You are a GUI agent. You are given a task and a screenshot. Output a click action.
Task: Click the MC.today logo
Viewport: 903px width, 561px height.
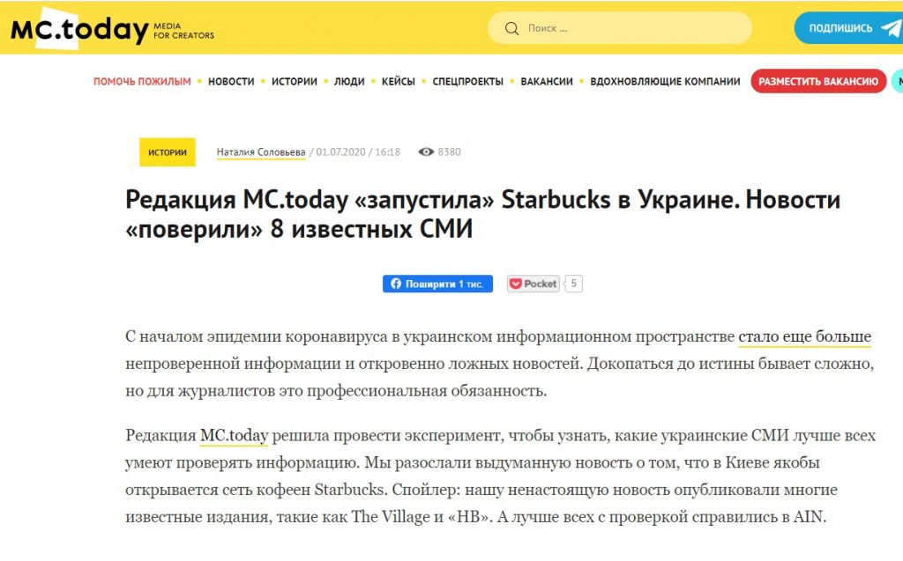(x=79, y=29)
